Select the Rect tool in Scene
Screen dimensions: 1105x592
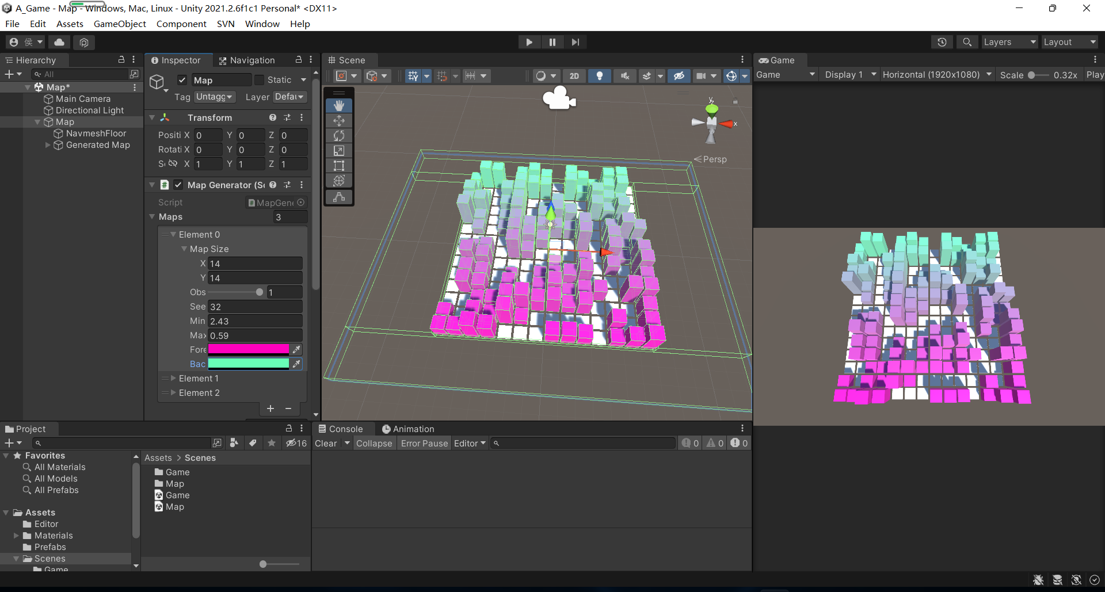339,166
